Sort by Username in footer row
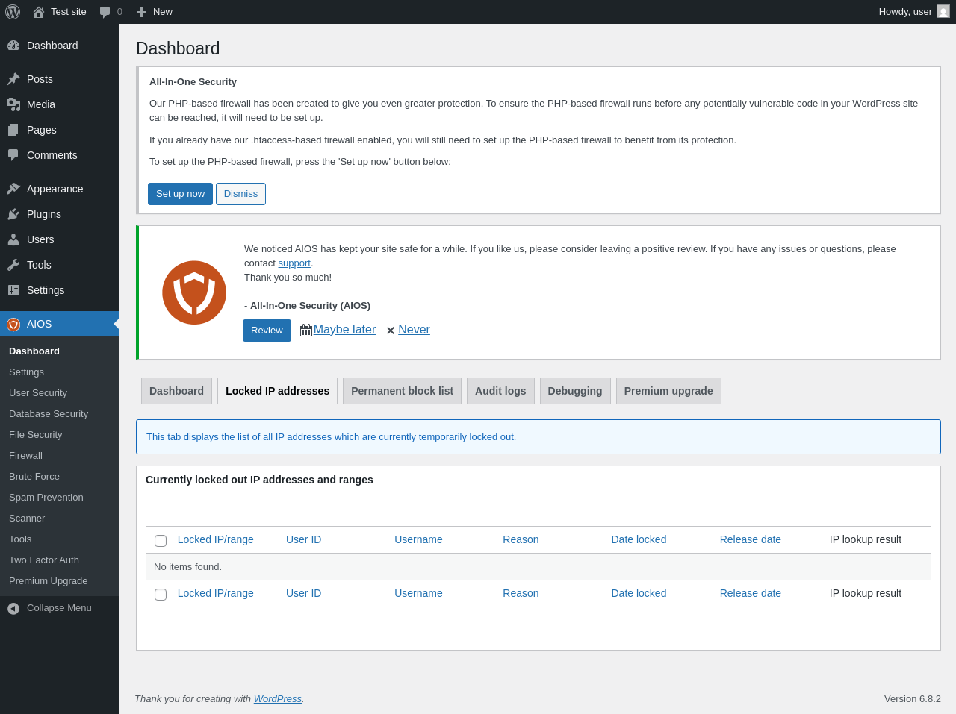The height and width of the screenshot is (714, 956). [x=418, y=593]
